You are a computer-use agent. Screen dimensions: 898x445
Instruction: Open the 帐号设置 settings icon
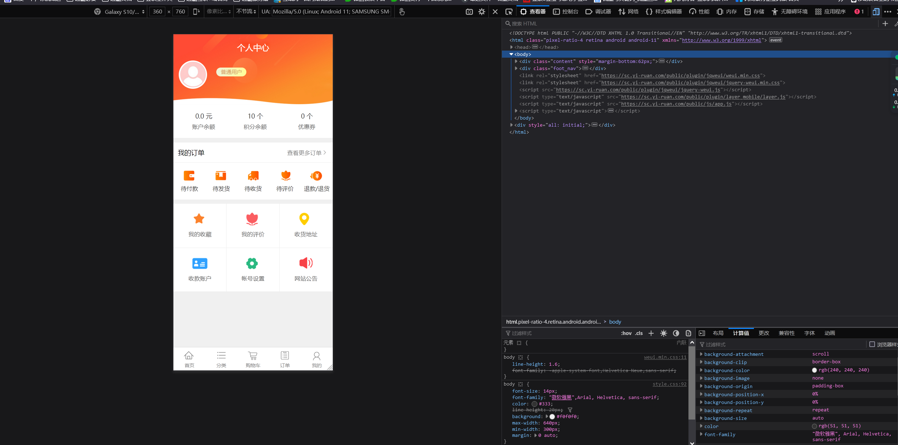(252, 263)
